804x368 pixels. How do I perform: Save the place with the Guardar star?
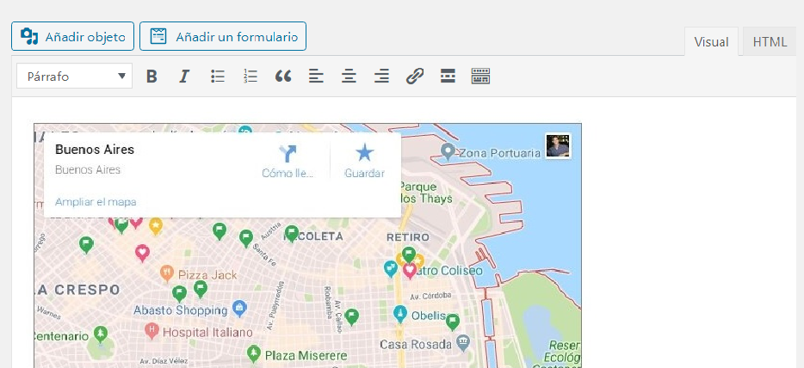click(x=364, y=155)
